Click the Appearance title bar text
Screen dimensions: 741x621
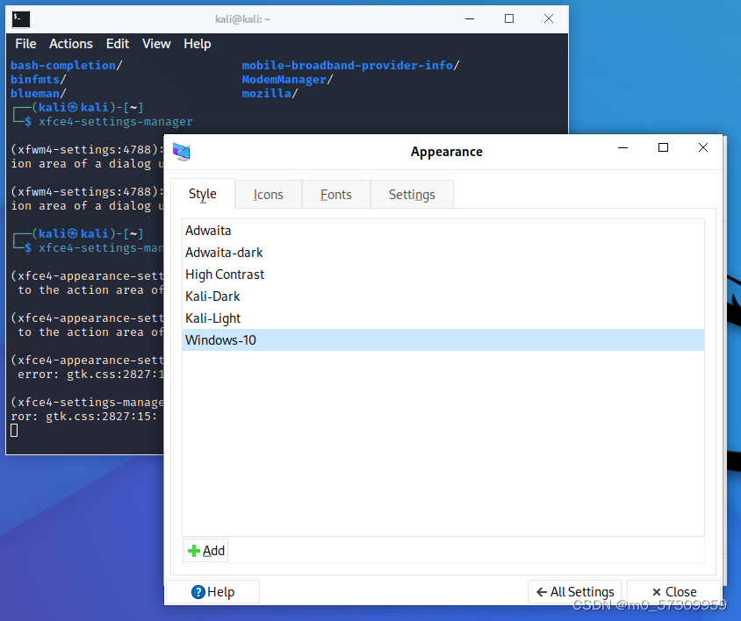click(447, 152)
